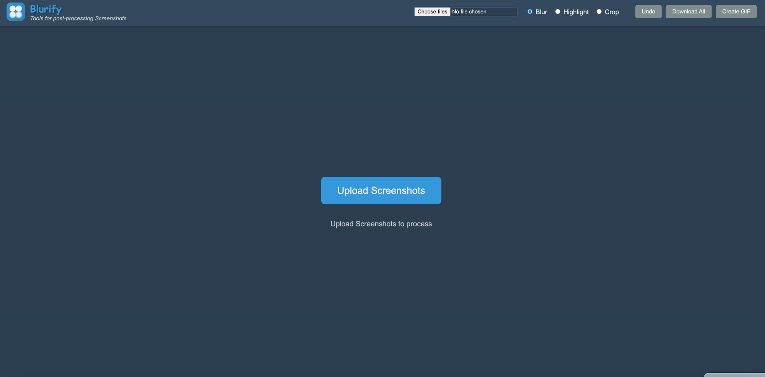The image size is (765, 377).
Task: Select the Highlight radio button
Action: [558, 12]
